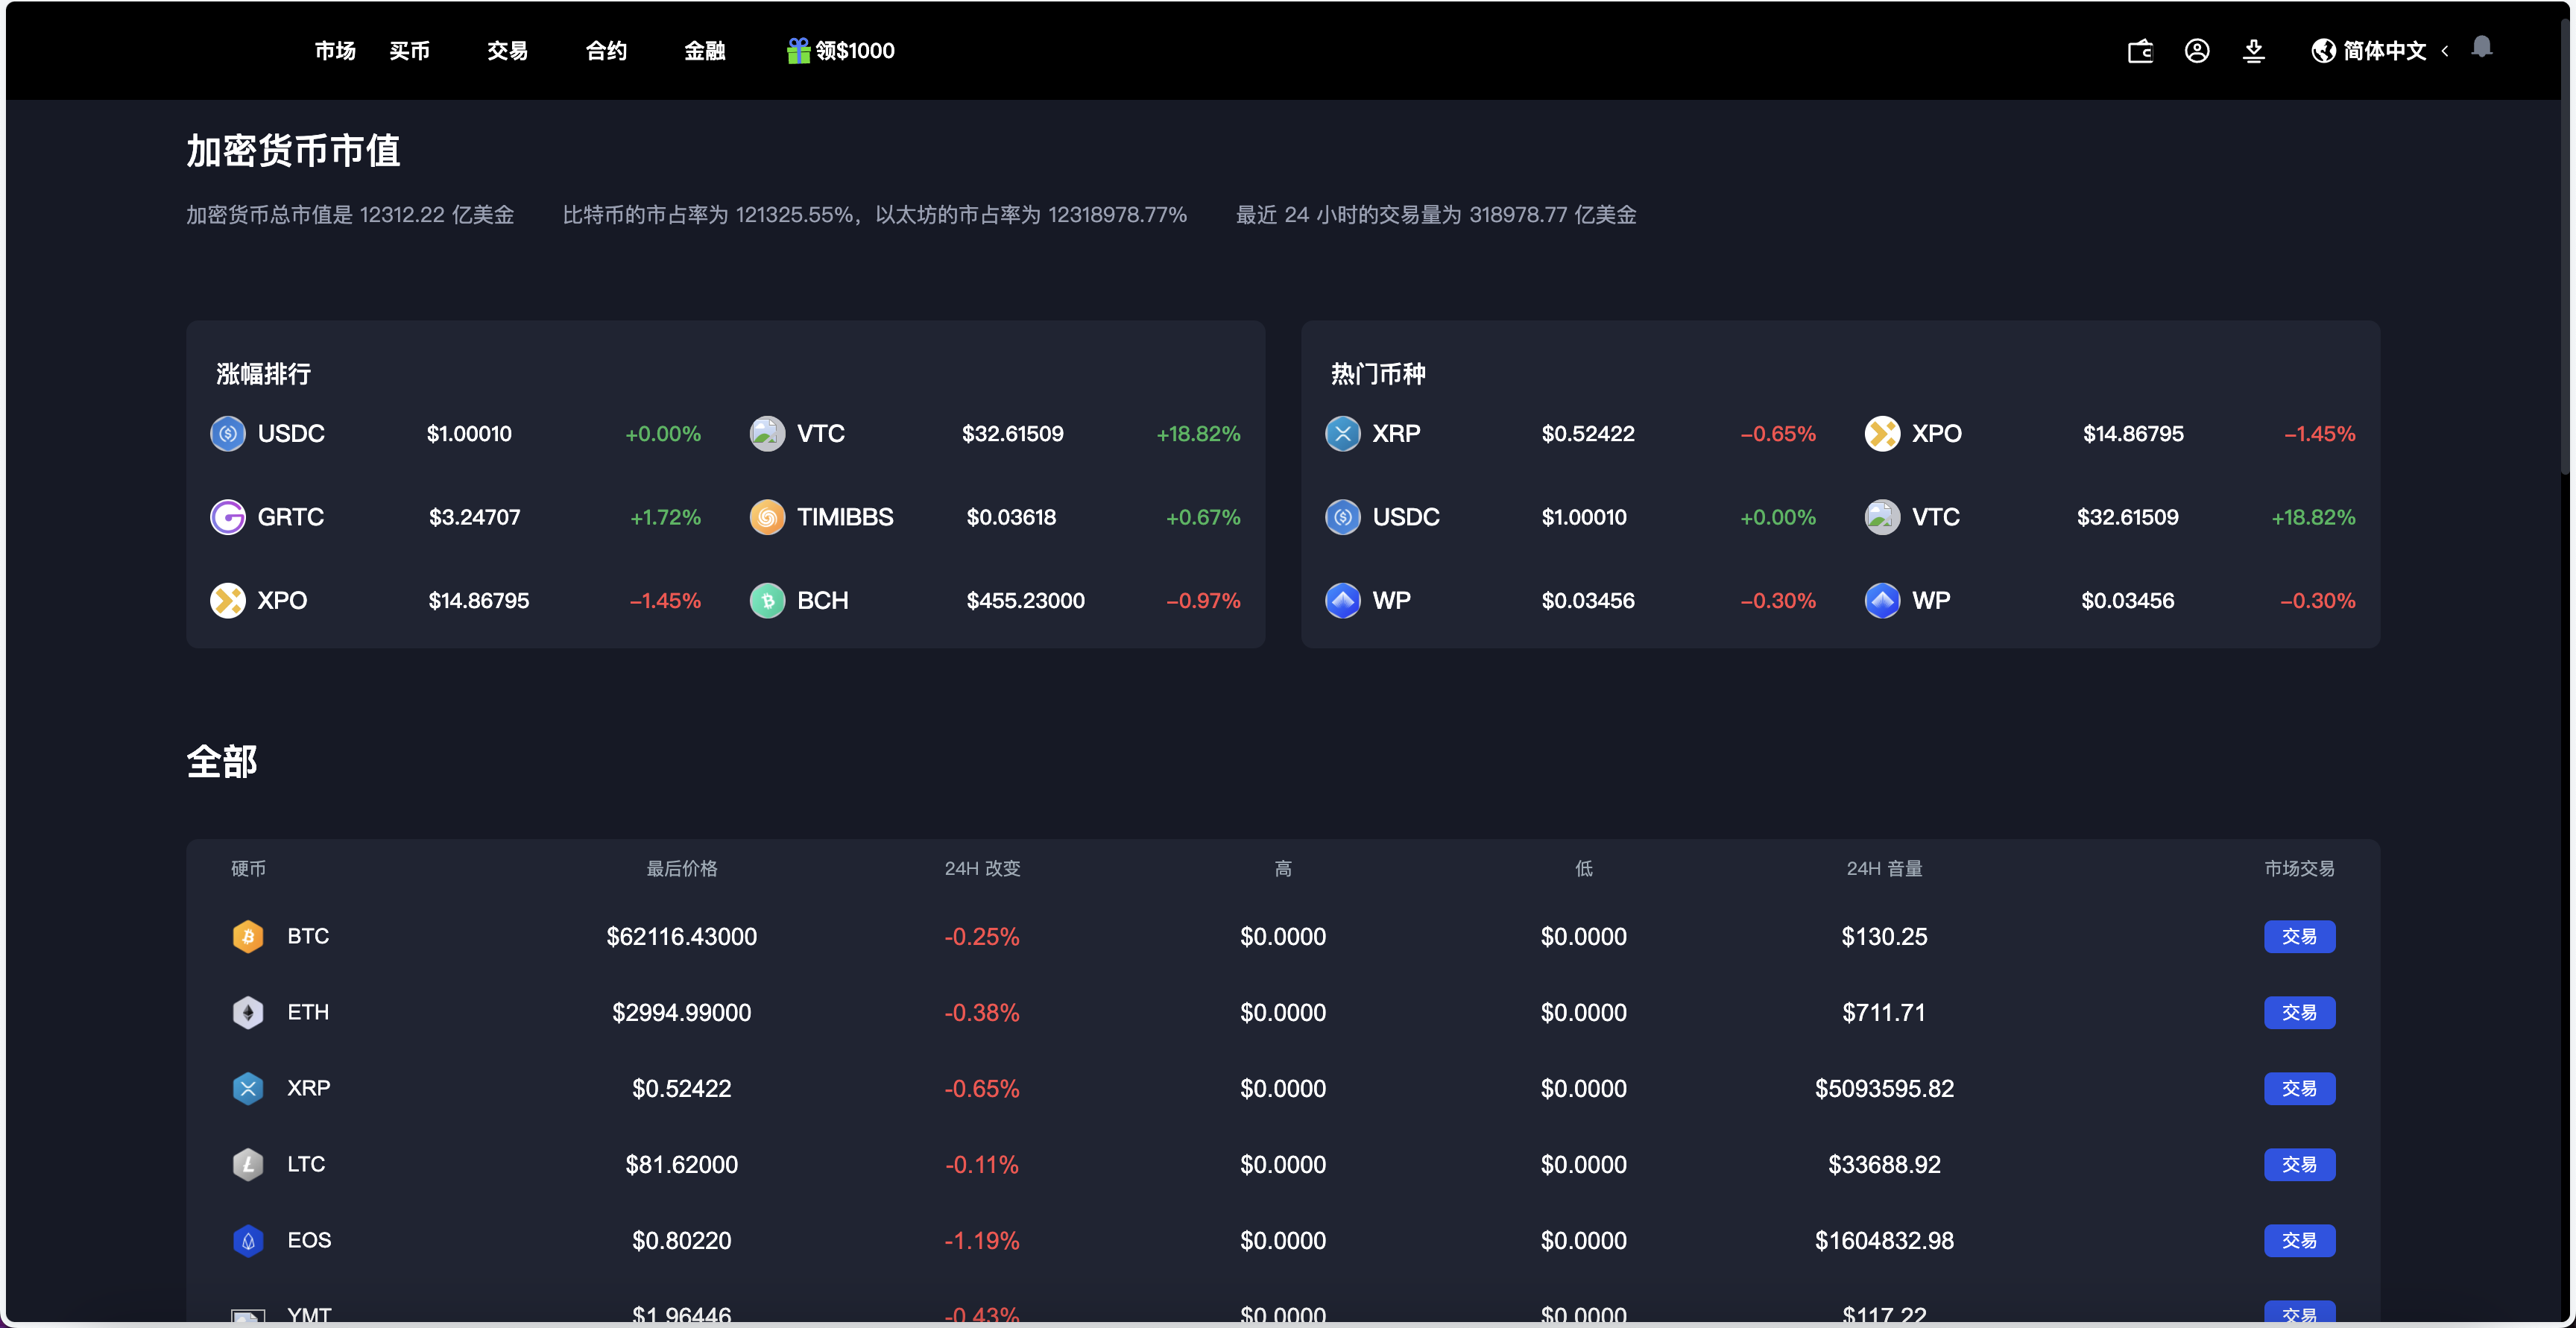This screenshot has height=1328, width=2576.
Task: Click the 交易 button on the BTC row
Action: point(2299,936)
